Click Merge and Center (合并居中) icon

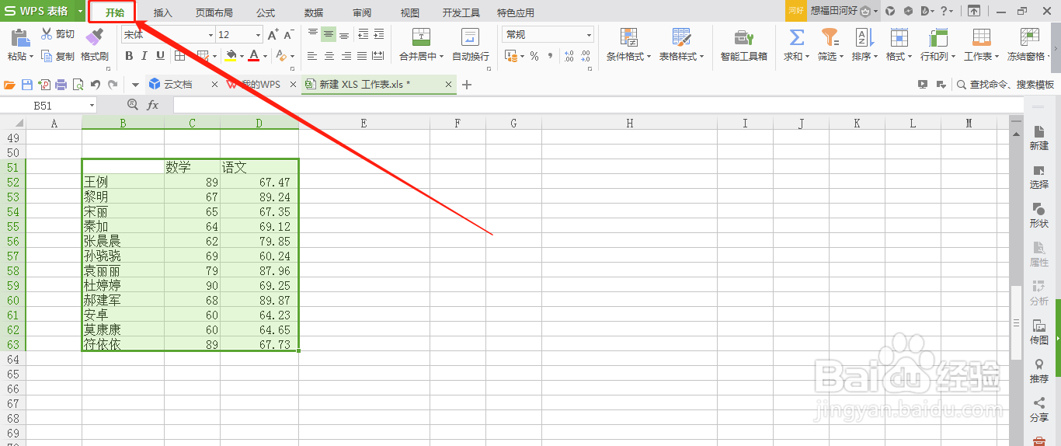(x=421, y=37)
